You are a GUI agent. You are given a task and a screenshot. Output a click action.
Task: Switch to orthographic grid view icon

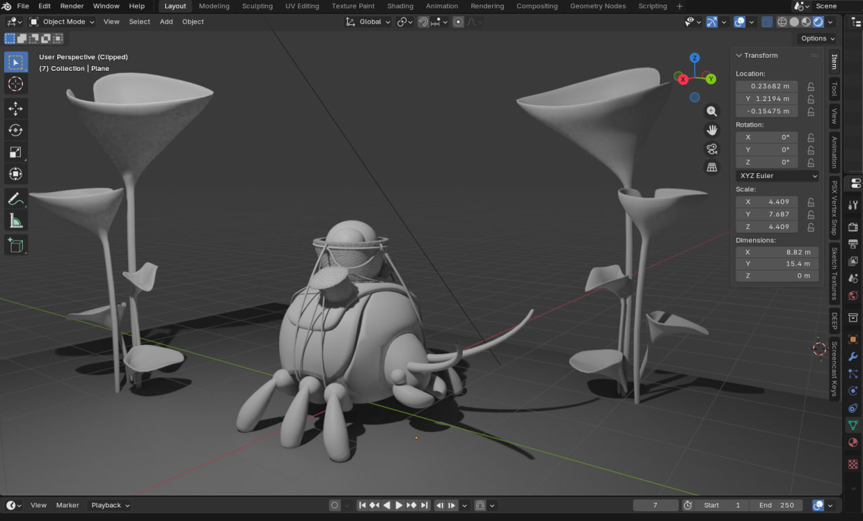pyautogui.click(x=711, y=167)
